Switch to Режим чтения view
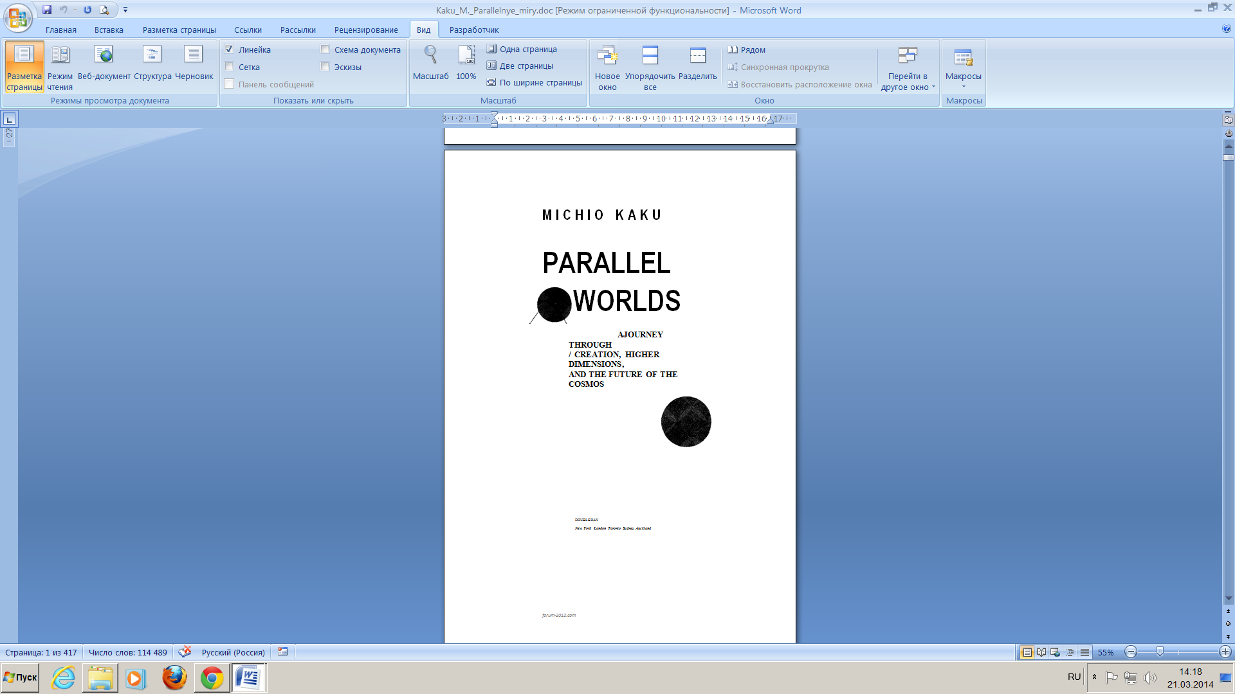 click(x=60, y=67)
